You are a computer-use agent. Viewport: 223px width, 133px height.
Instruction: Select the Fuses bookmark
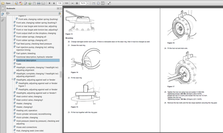tap(19, 64)
